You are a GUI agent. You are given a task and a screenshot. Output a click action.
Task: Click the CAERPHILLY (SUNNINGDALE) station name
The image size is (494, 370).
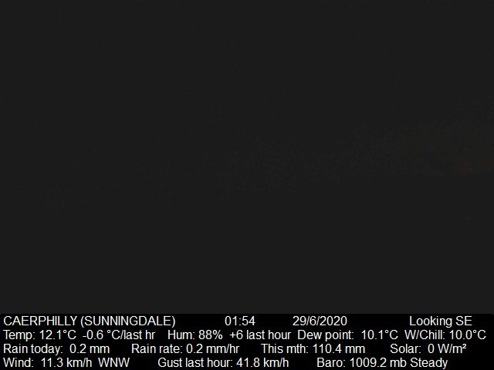point(90,321)
